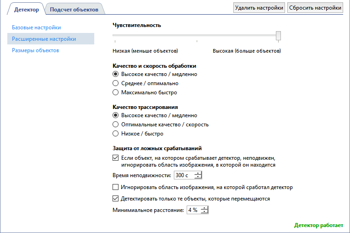Image resolution: width=350 pixels, height=233 pixels.
Task: Choose Оптимальные качество / скорость tracing
Action: [115, 125]
